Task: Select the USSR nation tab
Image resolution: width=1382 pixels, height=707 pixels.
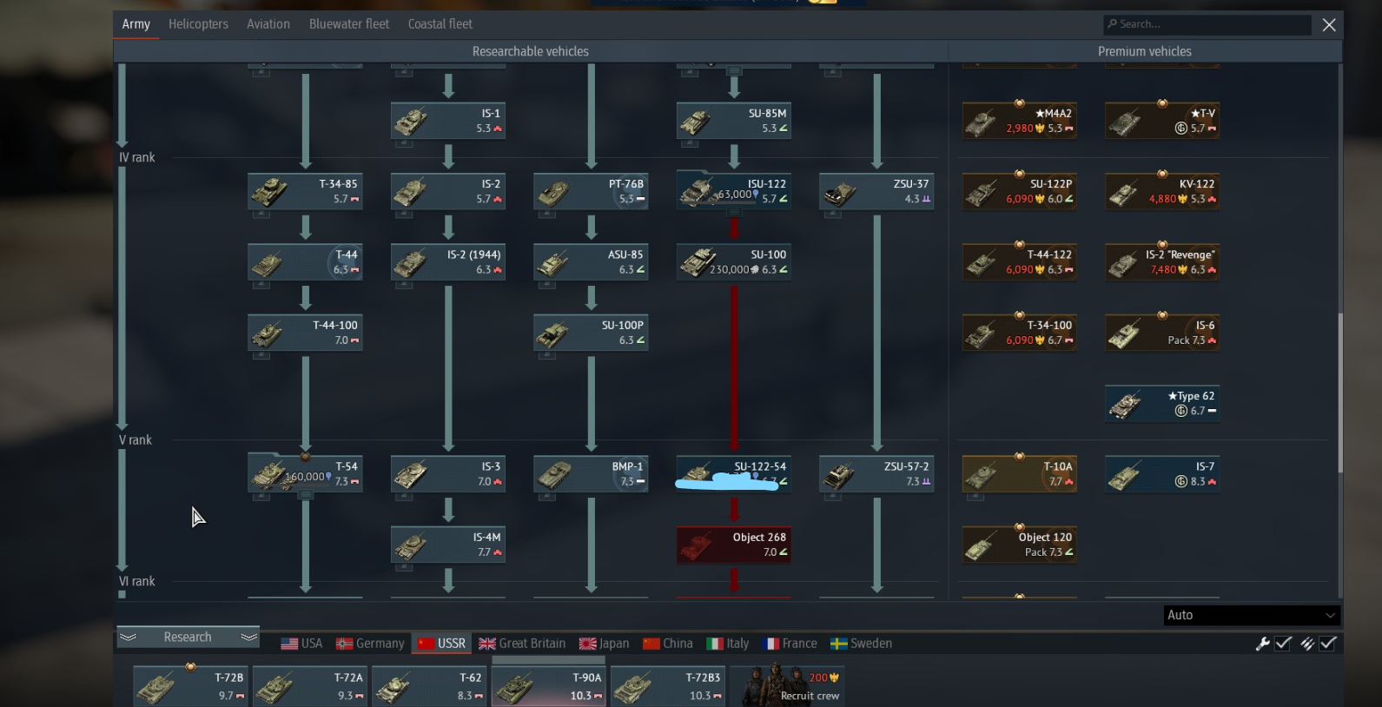Action: coord(442,644)
